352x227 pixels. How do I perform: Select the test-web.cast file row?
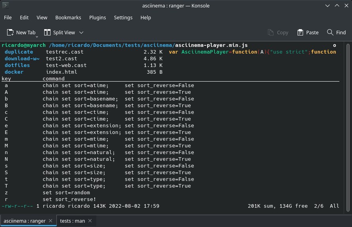[x=104, y=65]
